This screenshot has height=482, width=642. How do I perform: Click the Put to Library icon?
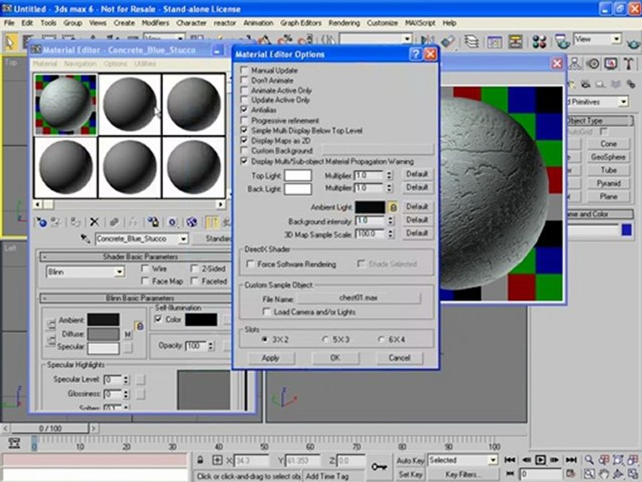pos(153,222)
